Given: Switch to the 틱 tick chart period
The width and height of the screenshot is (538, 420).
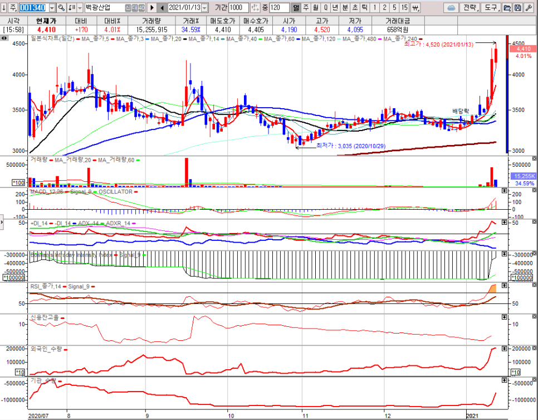Looking at the screenshot, I should (x=365, y=8).
